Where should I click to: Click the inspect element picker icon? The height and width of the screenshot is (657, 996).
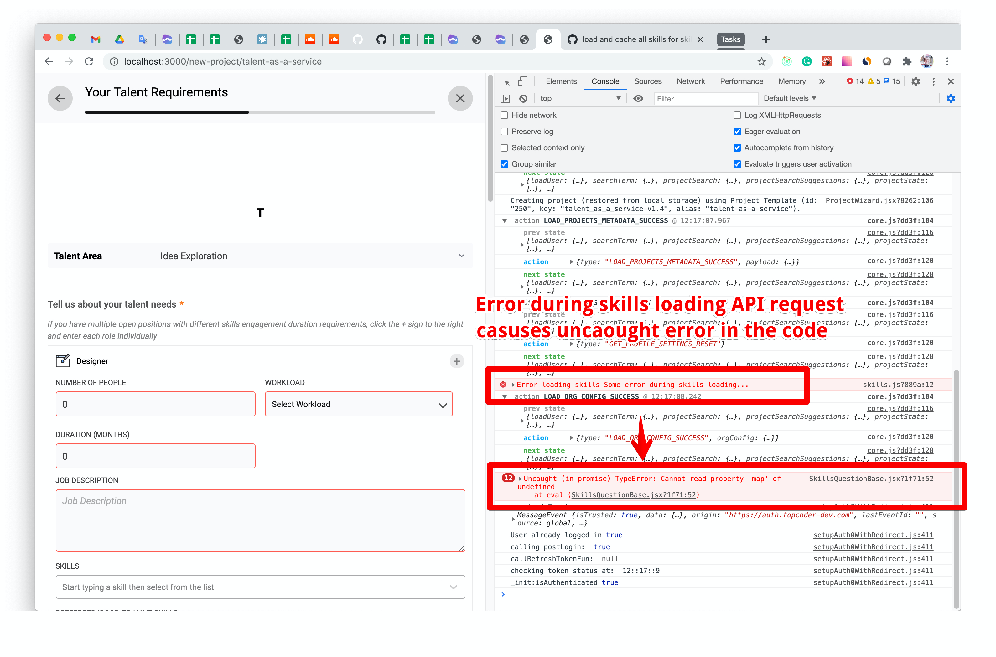(505, 81)
